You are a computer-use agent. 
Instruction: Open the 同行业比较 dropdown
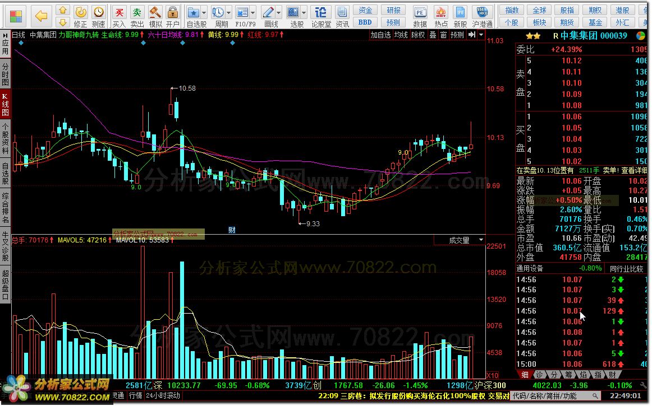[626, 269]
